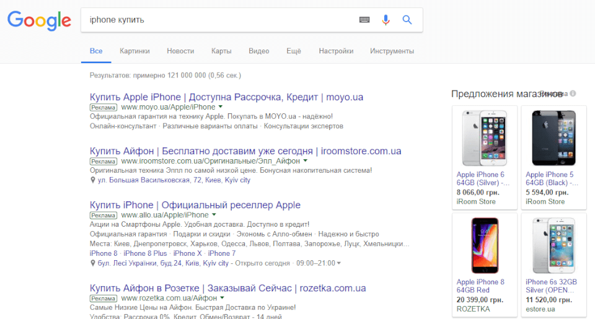
Task: Switch to the Картинки tab
Action: click(x=134, y=51)
